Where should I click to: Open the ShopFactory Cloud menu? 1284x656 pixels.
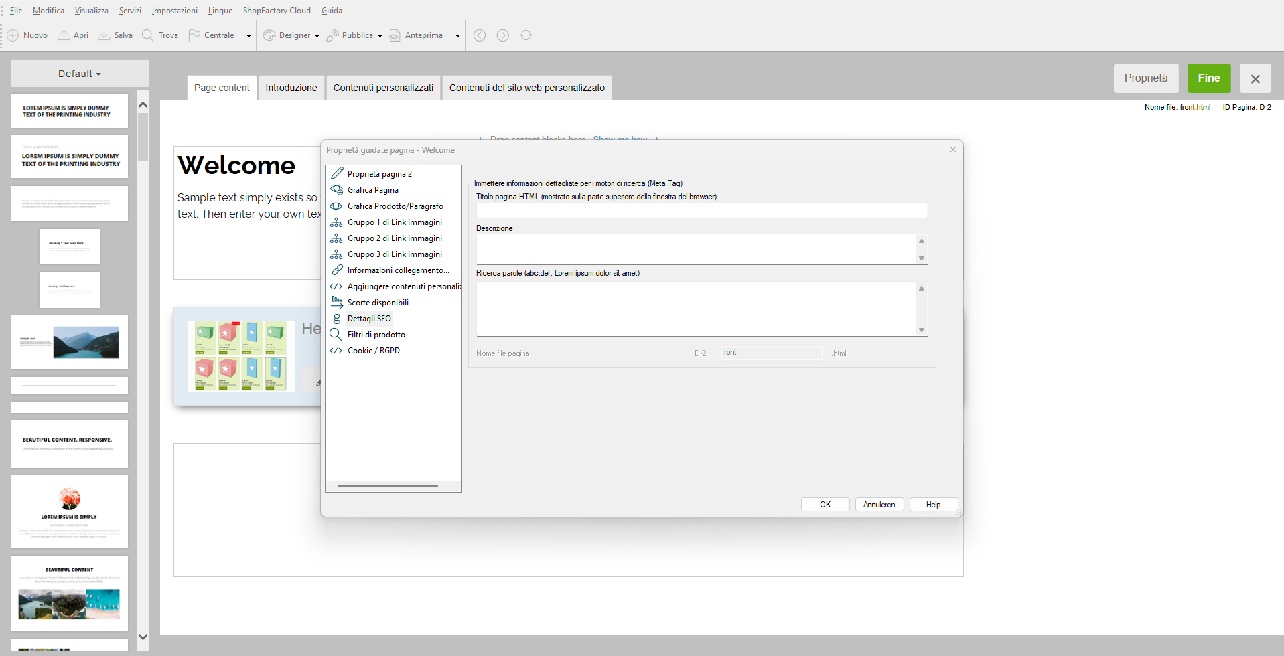click(x=277, y=11)
